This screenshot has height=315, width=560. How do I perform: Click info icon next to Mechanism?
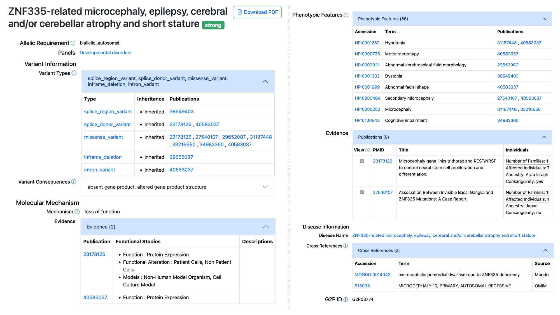[x=77, y=212]
